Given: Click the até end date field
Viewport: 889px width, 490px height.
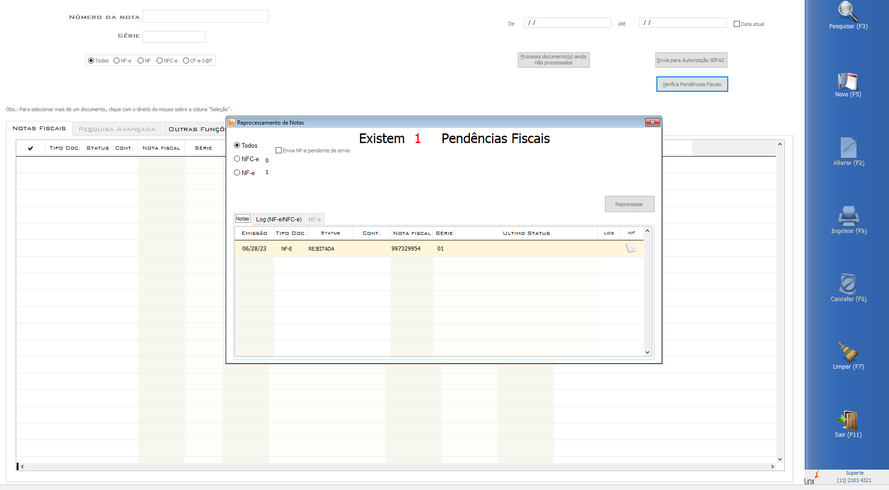Looking at the screenshot, I should (683, 23).
